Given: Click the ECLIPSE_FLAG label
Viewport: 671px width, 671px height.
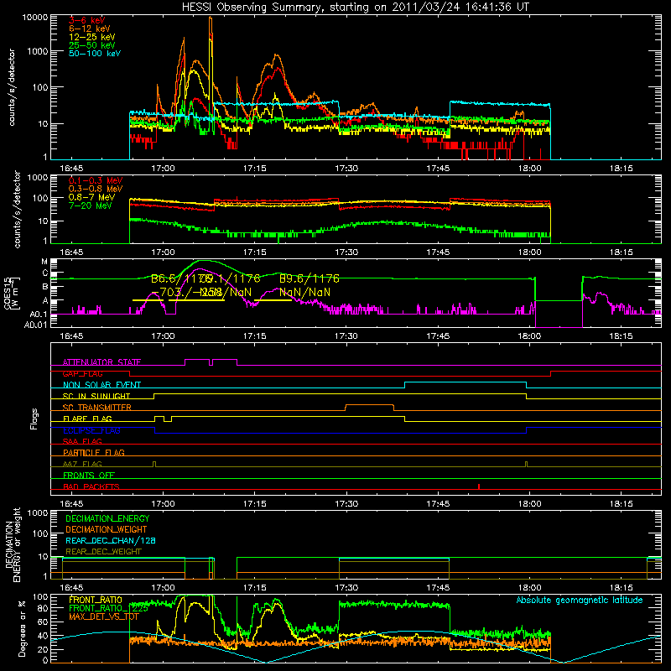Looking at the screenshot, I should tap(91, 430).
